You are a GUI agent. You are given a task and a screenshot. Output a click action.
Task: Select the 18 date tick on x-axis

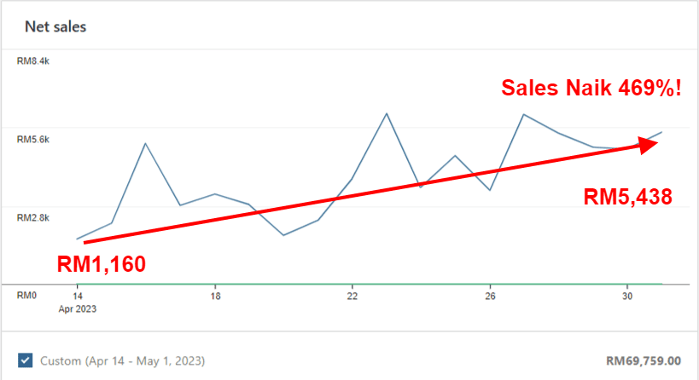pos(215,297)
